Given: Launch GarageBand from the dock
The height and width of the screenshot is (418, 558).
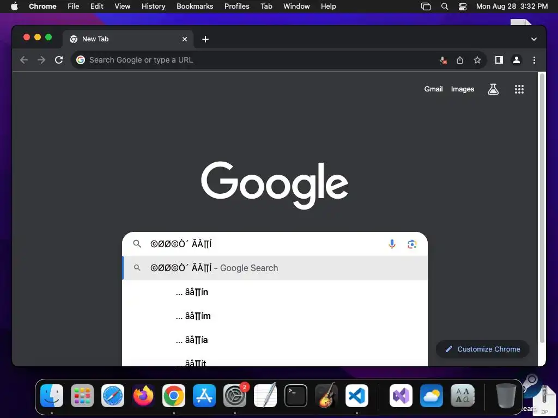Looking at the screenshot, I should 326,396.
